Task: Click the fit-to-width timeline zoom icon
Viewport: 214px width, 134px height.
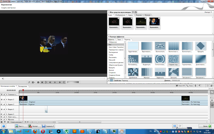Action: (27, 122)
